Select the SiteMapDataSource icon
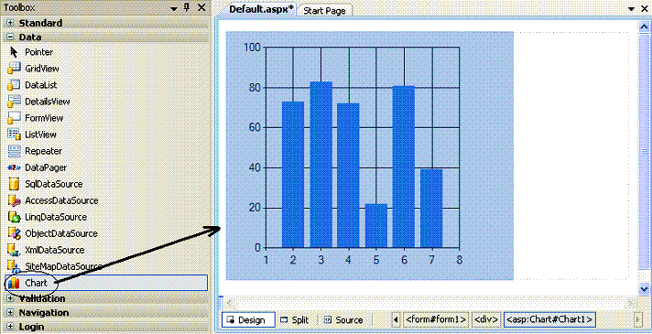Viewport: 652px width, 334px height. pos(14,266)
